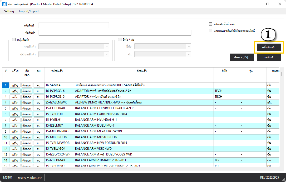
Task: Open the ประเภทสินค้า dropdown list
Action: coord(74,54)
